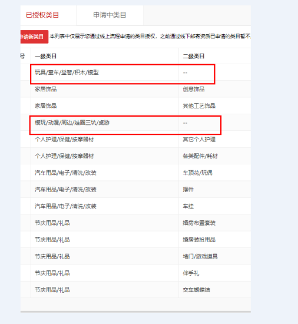This screenshot has height=324, width=298.
Task: Click the 婚房布置套装 cell
Action: pyautogui.click(x=199, y=223)
